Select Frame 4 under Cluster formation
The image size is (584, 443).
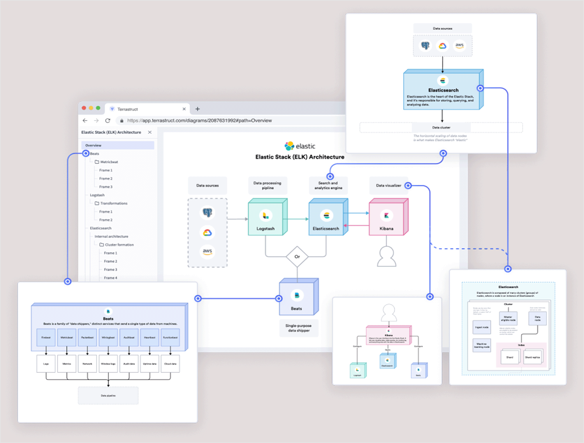point(110,278)
